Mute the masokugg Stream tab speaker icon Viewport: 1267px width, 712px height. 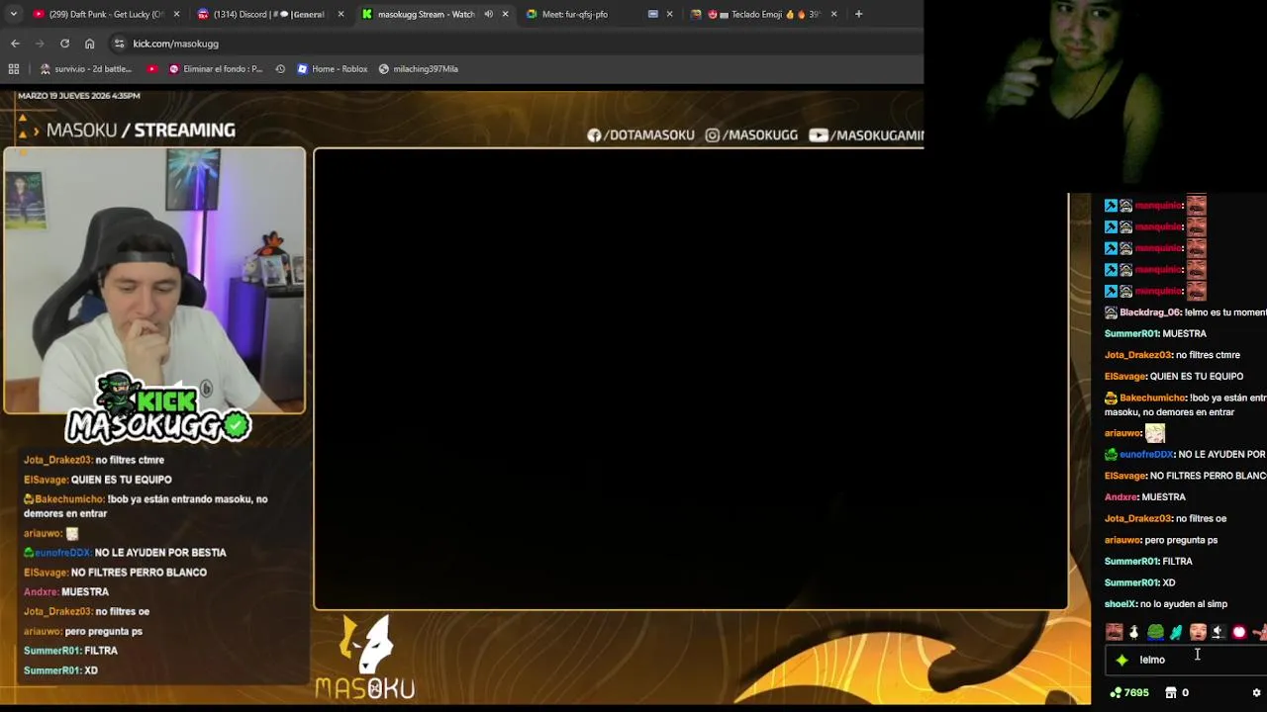point(488,14)
